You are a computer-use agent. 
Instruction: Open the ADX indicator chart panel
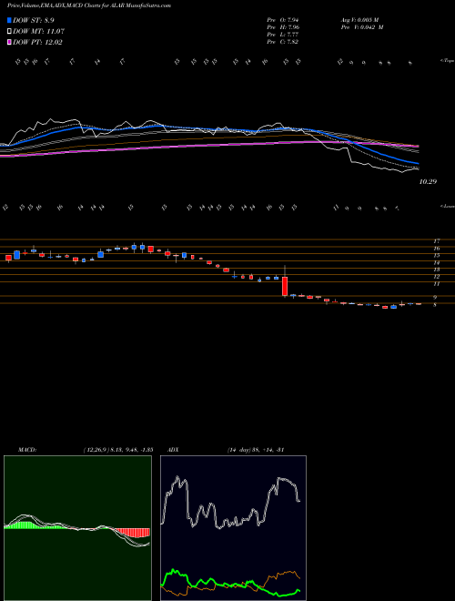[233, 528]
